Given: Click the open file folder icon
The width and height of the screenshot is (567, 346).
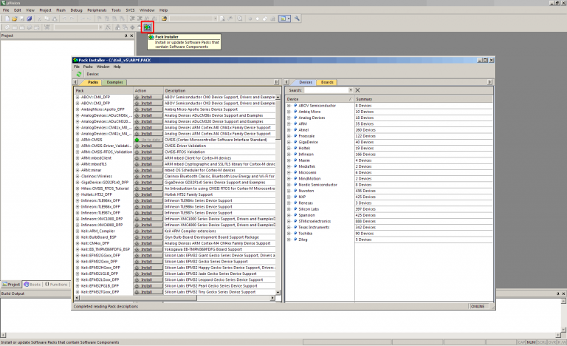Looking at the screenshot, I should click(15, 18).
